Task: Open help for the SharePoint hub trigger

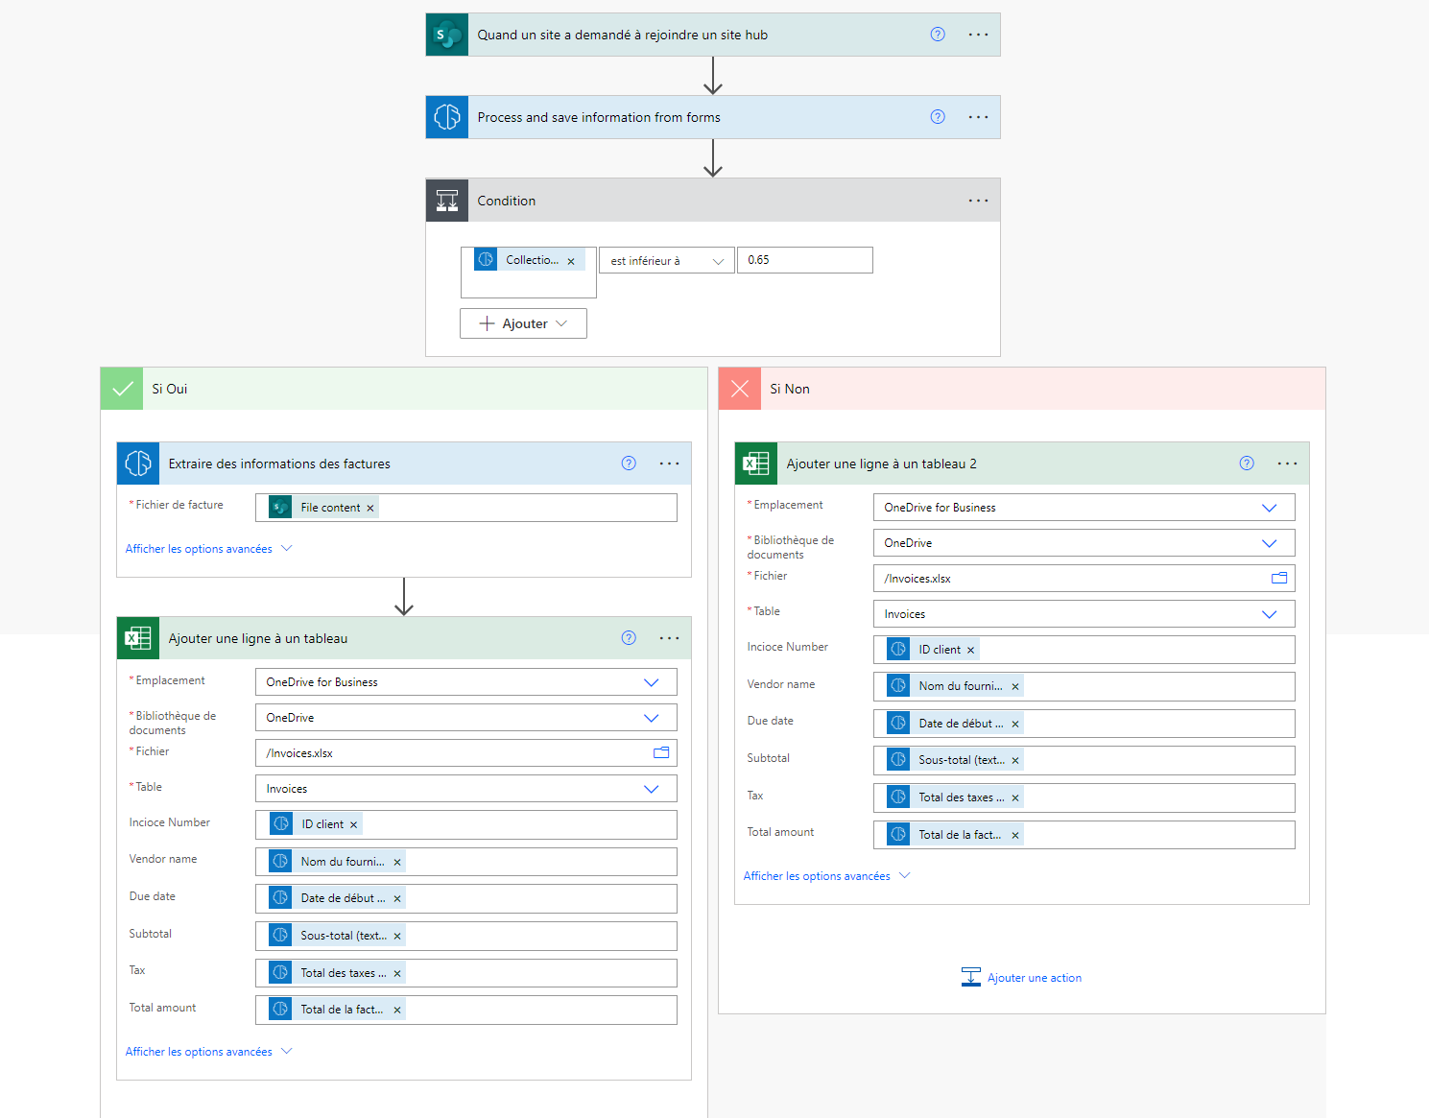Action: 938,35
